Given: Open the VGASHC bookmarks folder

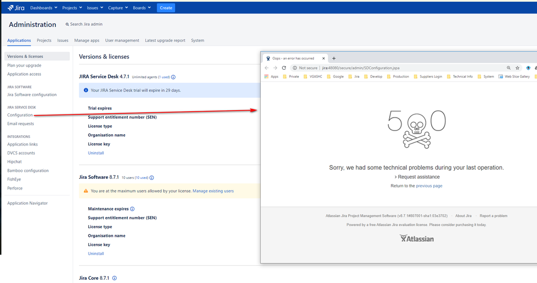Looking at the screenshot, I should tap(313, 77).
